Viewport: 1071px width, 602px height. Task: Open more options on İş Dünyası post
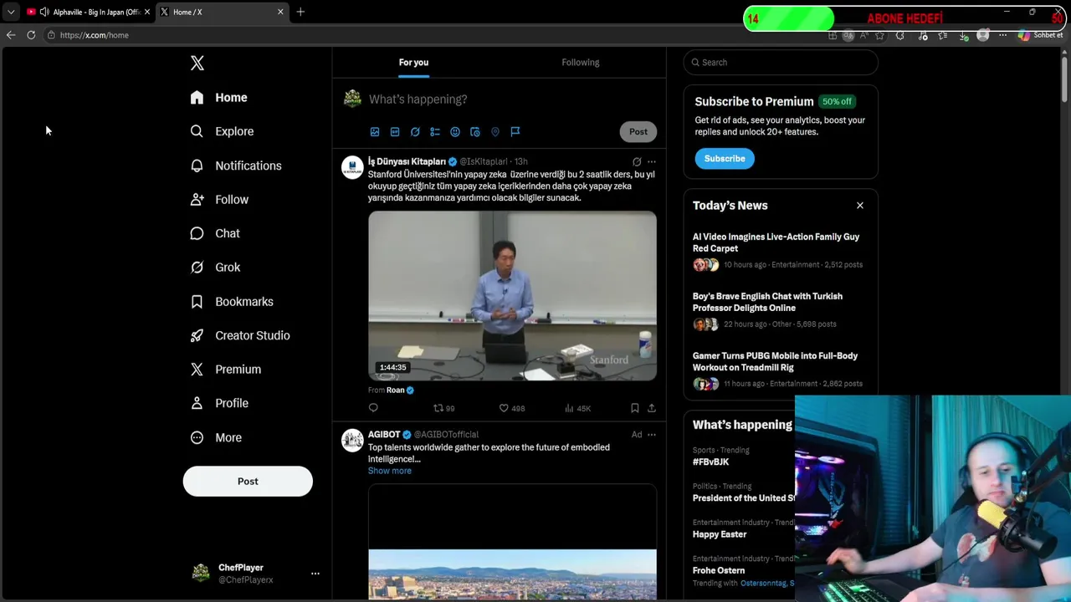pos(652,162)
